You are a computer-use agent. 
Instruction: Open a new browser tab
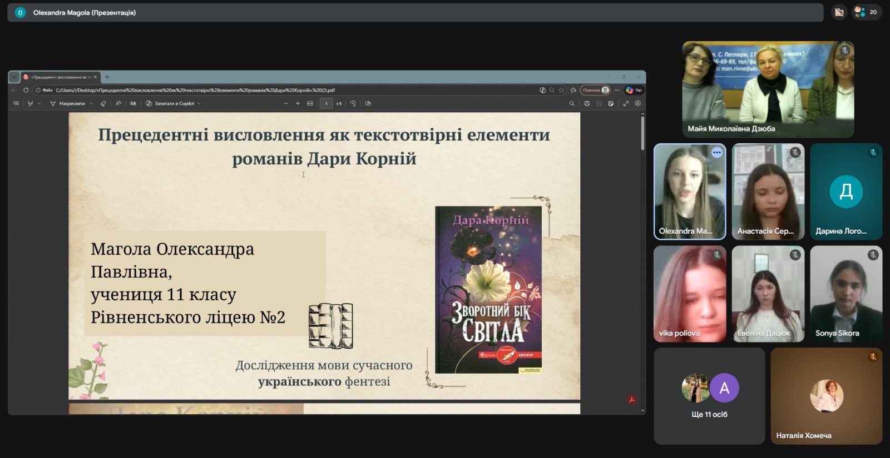tap(107, 77)
